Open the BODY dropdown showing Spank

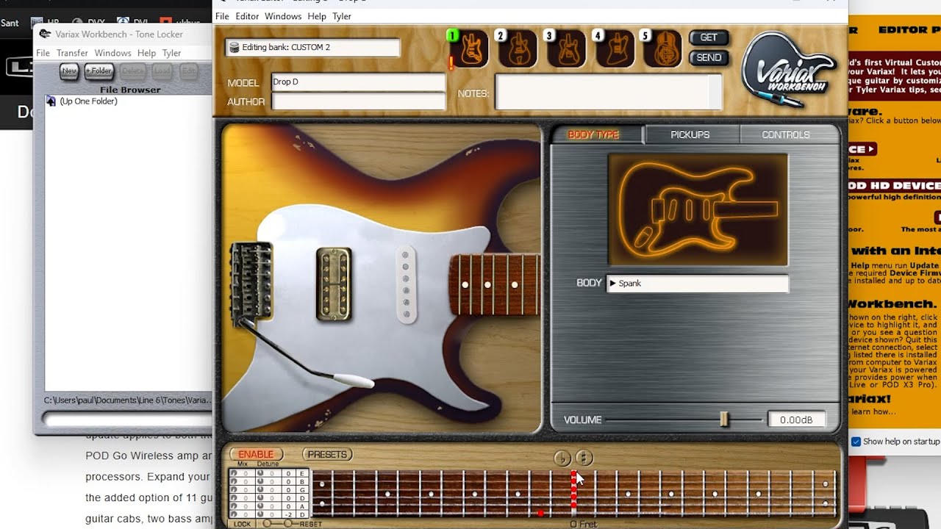point(698,284)
